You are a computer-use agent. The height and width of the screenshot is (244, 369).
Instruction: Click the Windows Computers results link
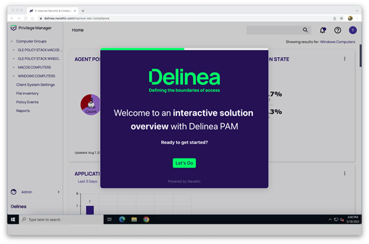338,42
